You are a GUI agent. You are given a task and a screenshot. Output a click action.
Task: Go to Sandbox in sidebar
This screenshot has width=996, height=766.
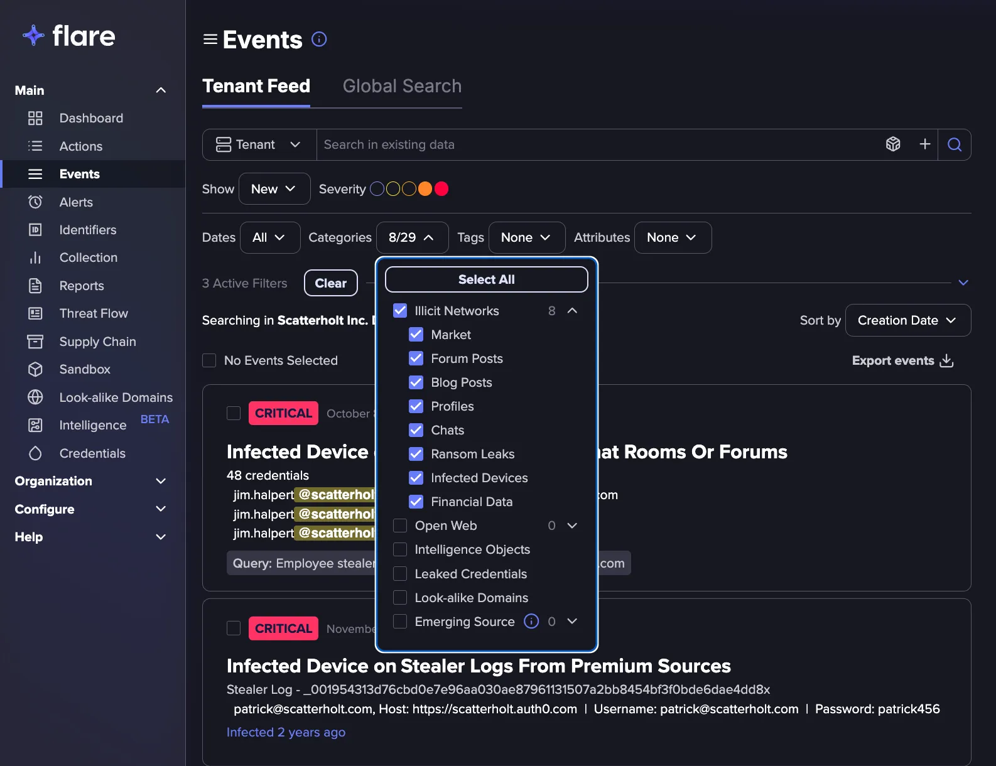click(x=85, y=369)
